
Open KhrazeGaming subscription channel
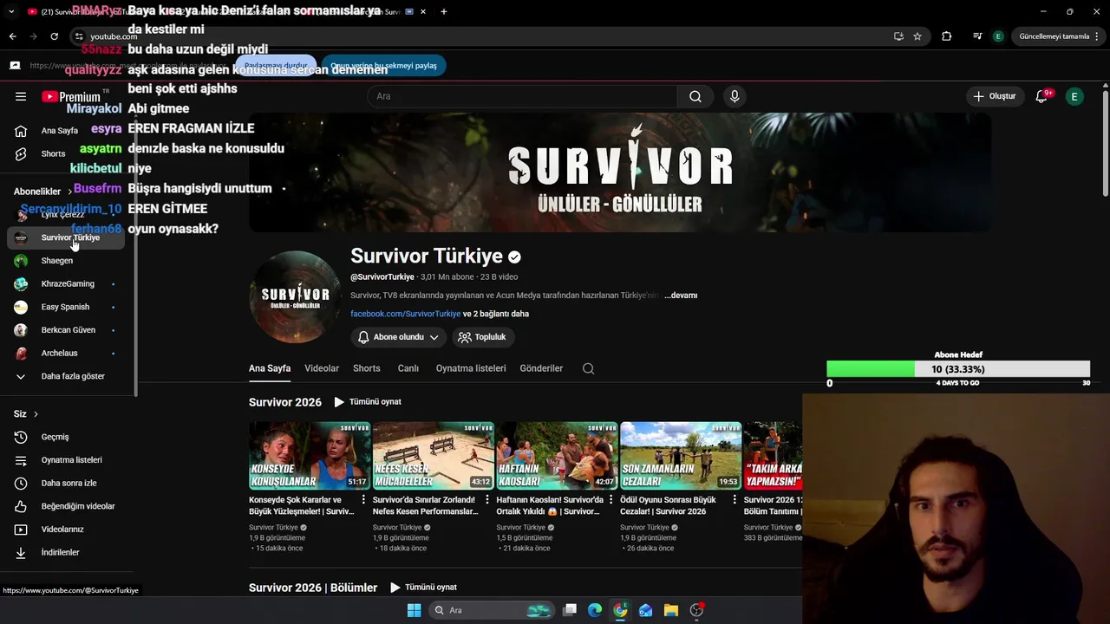(66, 283)
